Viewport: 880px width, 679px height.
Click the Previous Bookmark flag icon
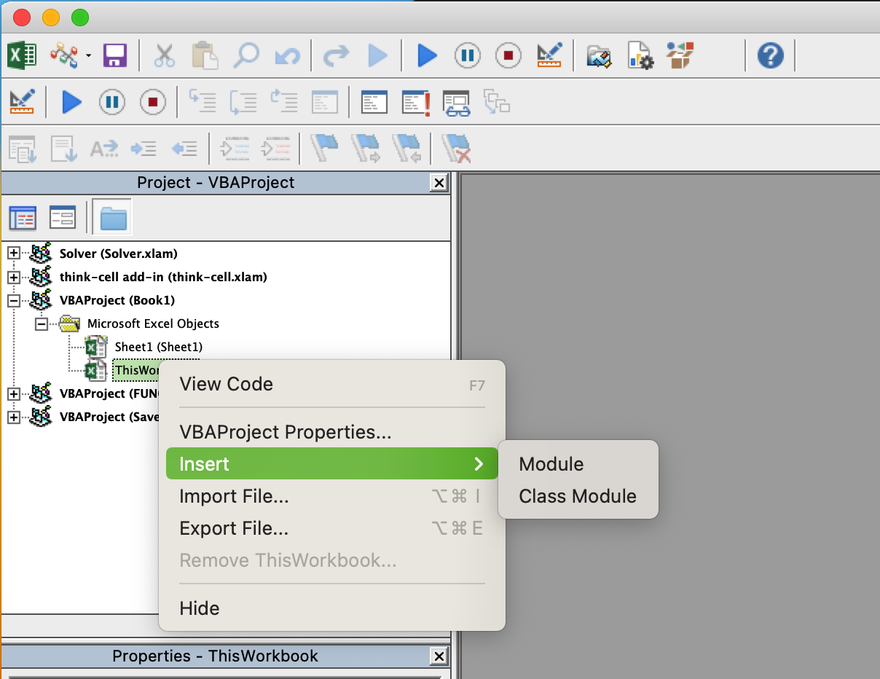406,148
